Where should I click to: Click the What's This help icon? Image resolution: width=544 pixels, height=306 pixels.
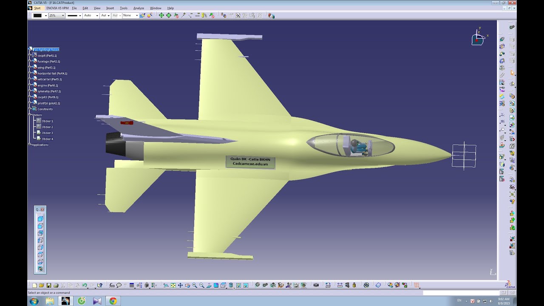pyautogui.click(x=99, y=285)
